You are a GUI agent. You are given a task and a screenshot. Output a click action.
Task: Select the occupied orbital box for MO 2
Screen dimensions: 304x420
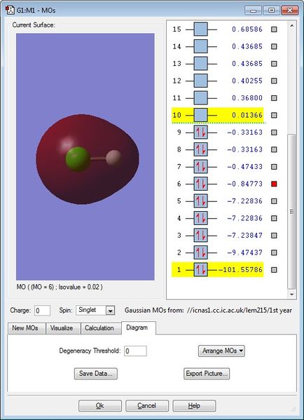[201, 252]
